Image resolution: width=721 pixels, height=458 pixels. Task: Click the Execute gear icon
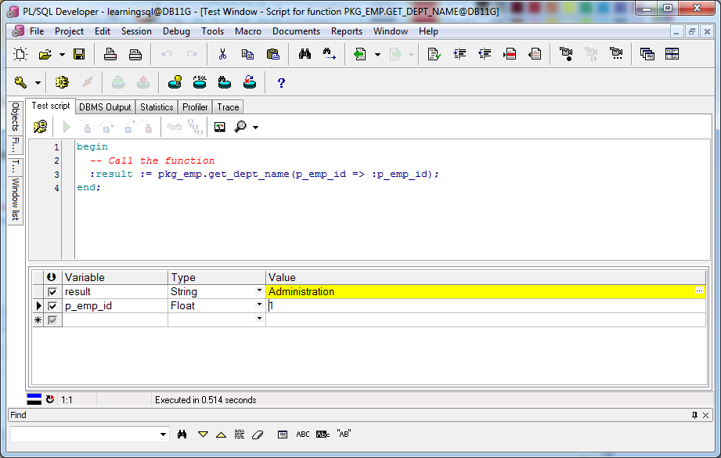[62, 83]
